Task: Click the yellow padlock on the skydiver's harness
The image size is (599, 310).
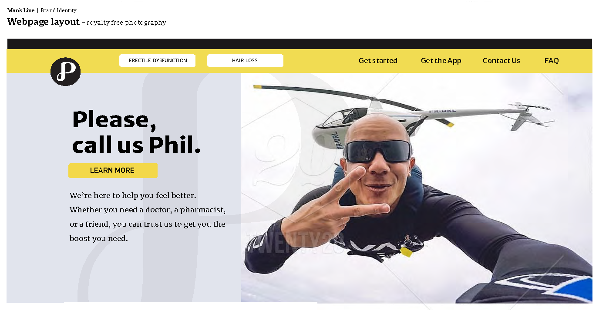Action: [x=406, y=251]
